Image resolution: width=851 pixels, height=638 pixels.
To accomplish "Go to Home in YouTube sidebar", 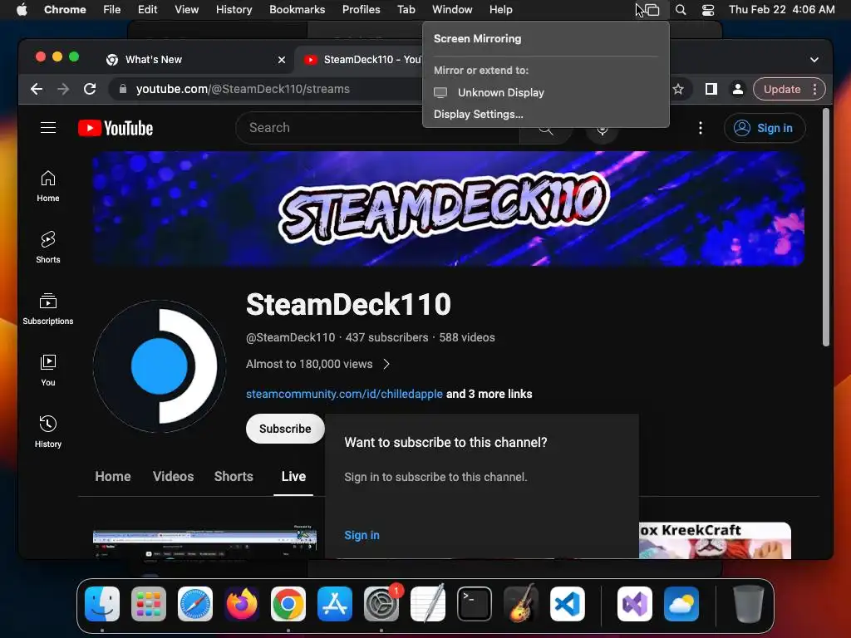I will pos(47,186).
